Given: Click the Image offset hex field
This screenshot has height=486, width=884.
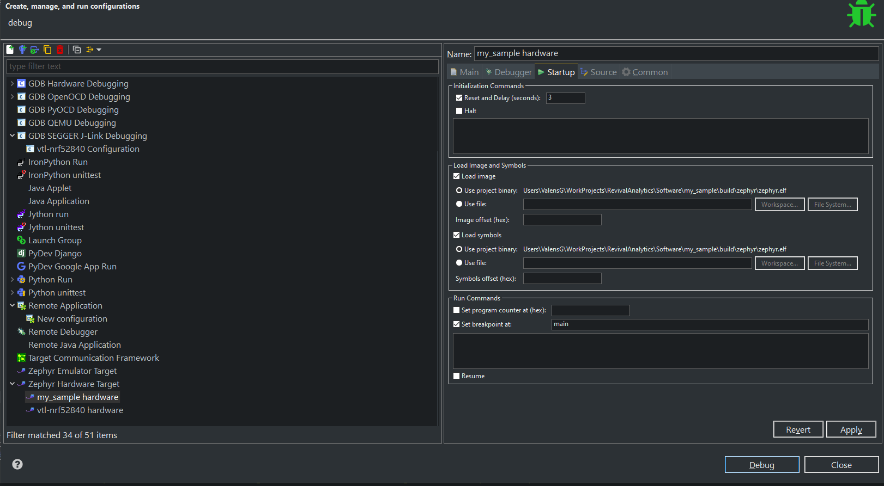Looking at the screenshot, I should tap(562, 220).
